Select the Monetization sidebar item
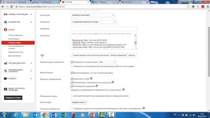This screenshot has width=210, height=118. (x=14, y=39)
